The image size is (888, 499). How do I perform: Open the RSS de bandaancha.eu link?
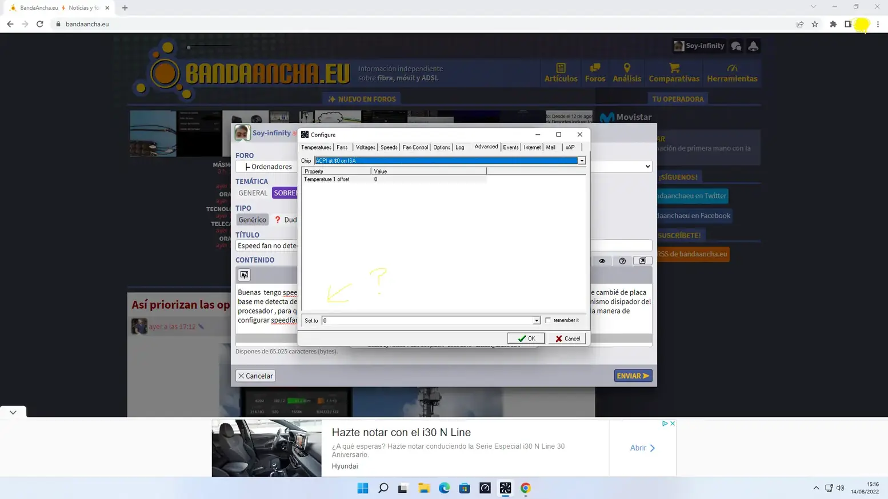click(693, 254)
